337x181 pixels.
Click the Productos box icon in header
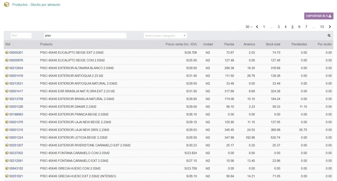(x=6, y=5)
